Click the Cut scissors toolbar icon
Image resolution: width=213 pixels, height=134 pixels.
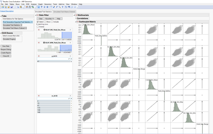(x=15, y=7)
